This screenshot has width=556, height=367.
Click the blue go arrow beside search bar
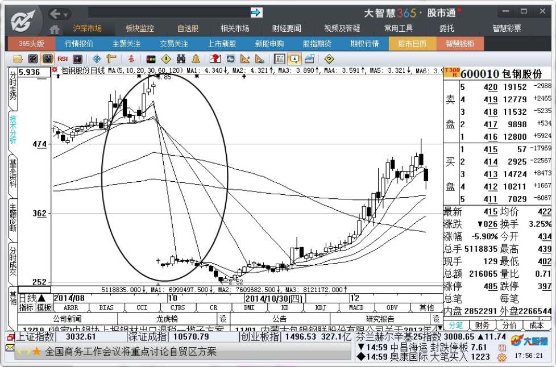[256, 12]
